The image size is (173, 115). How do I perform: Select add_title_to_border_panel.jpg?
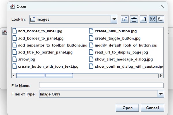pyautogui.click(x=45, y=52)
